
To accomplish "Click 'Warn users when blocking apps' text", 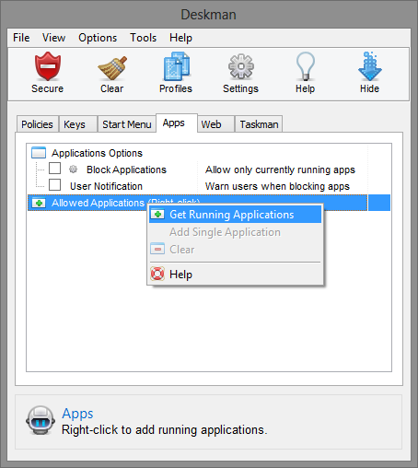I will [x=277, y=186].
